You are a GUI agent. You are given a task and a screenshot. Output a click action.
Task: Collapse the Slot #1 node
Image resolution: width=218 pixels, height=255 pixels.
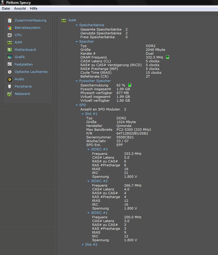pyautogui.click(x=82, y=114)
